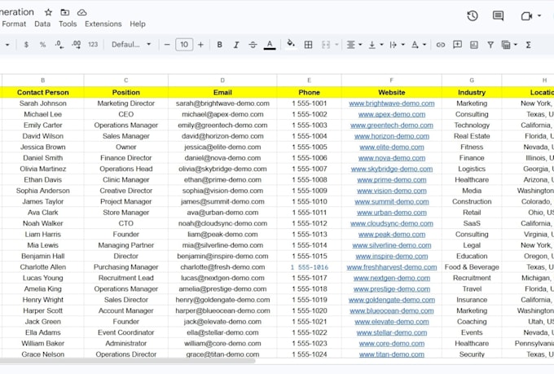554x374 pixels.
Task: Open the www.apex-demo.com link
Action: (x=392, y=115)
